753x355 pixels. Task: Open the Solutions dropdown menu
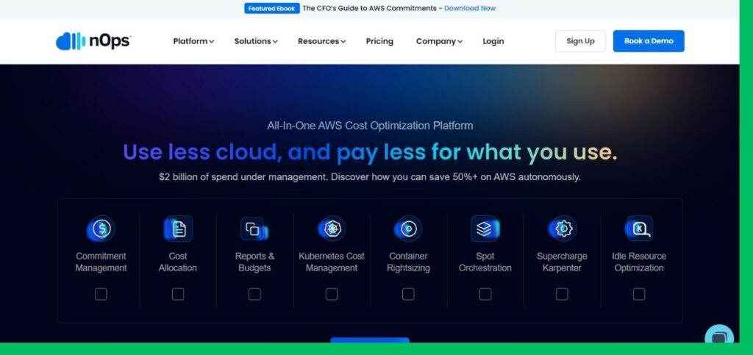coord(256,41)
